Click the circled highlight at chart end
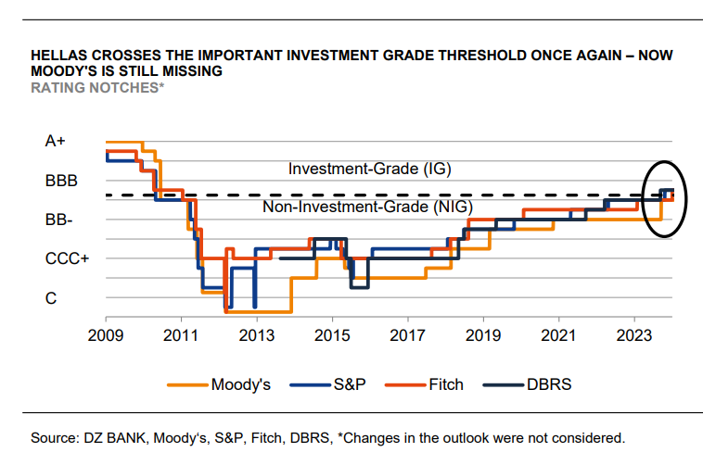Viewport: 703px width, 465px height. (x=665, y=197)
